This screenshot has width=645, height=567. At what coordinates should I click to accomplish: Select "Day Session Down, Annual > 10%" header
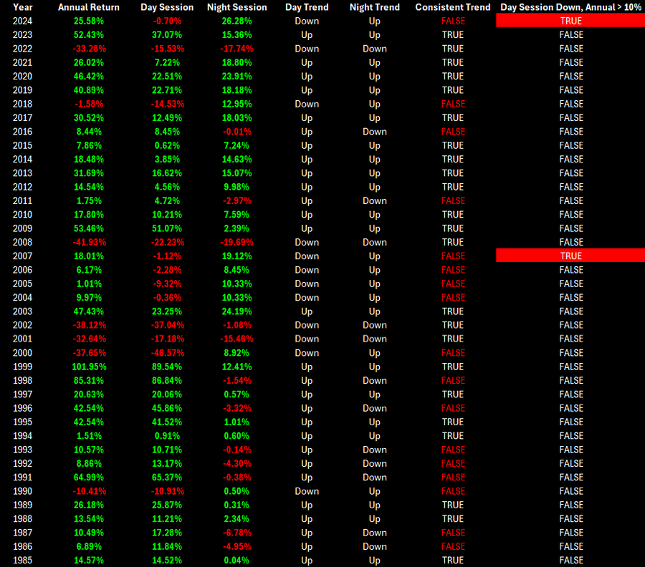tap(571, 7)
